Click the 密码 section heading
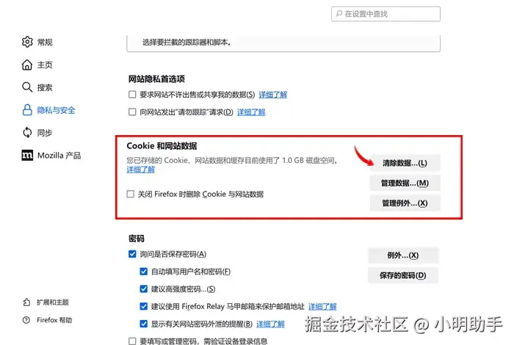 (x=137, y=238)
